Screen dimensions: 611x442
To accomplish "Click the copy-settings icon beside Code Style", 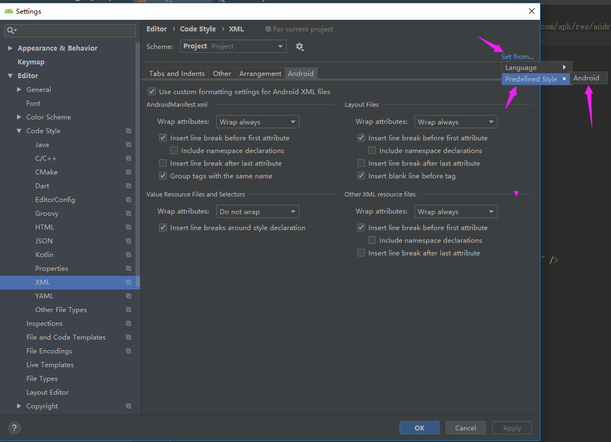I will click(x=128, y=130).
